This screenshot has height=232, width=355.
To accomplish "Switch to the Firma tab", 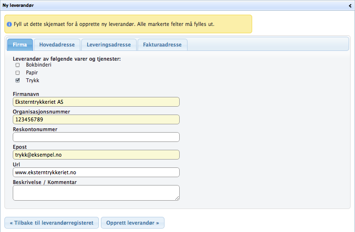I will coord(20,45).
